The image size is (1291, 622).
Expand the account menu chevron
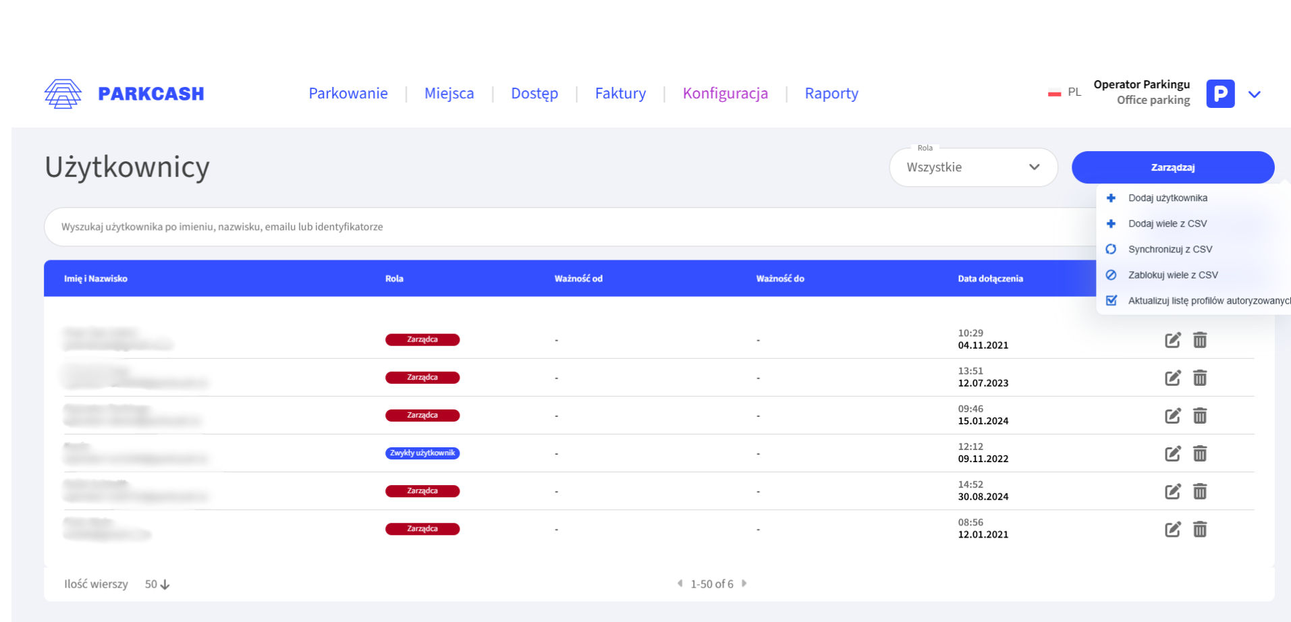pos(1254,94)
